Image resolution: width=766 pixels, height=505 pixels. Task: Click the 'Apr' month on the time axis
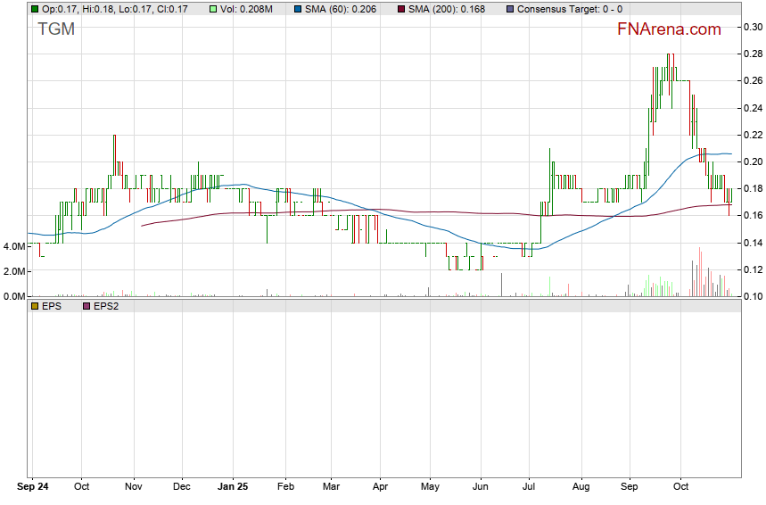pyautogui.click(x=380, y=488)
